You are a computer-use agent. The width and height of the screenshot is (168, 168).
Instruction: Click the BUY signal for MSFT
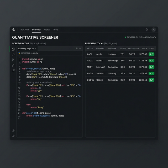tap(151, 67)
